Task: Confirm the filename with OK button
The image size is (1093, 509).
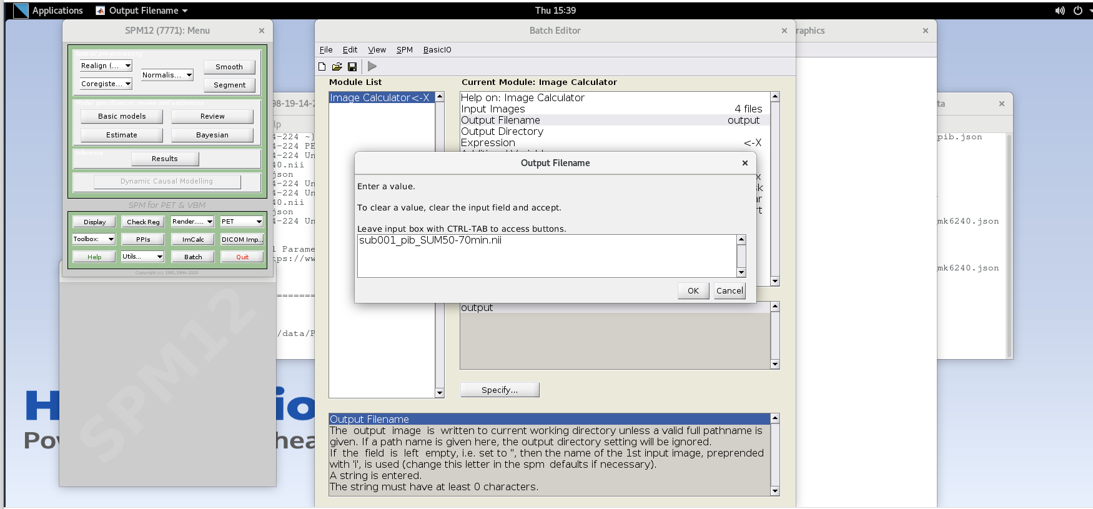Action: [x=693, y=290]
